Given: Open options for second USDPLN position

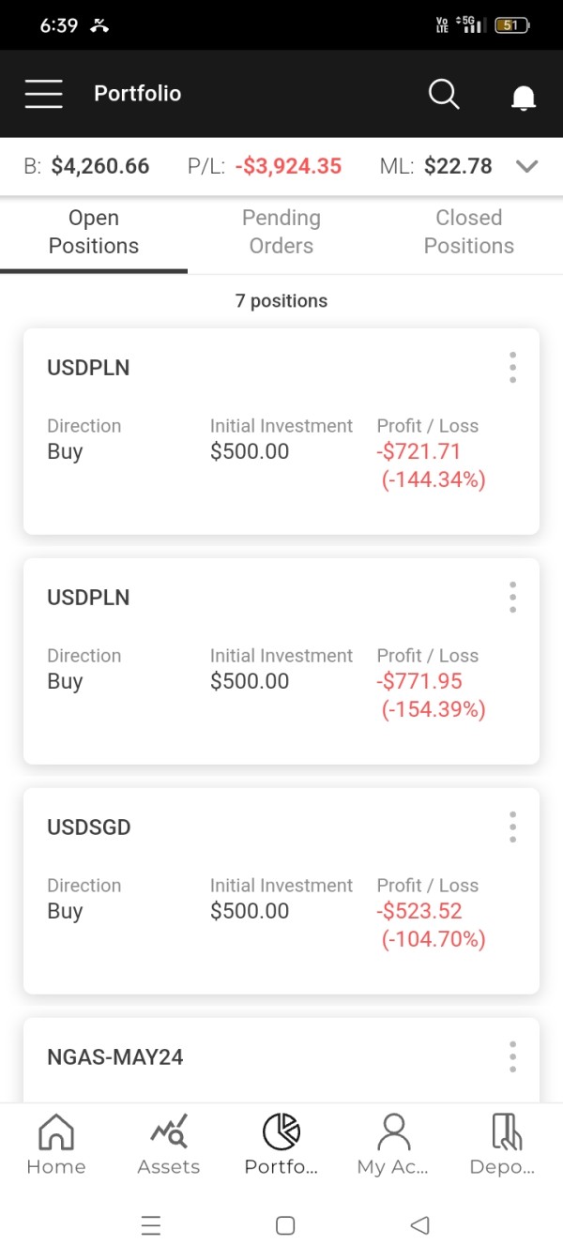Looking at the screenshot, I should tap(512, 598).
